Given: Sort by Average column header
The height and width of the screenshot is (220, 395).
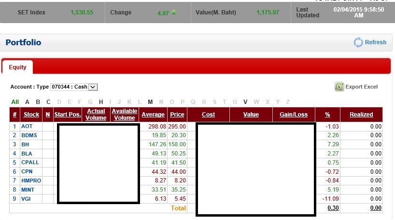Looking at the screenshot, I should (153, 115).
